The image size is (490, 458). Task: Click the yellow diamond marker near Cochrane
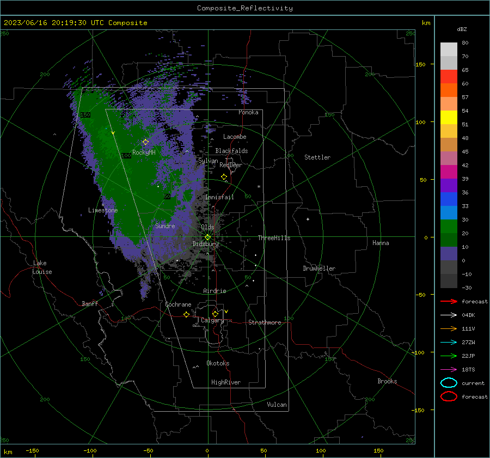(x=186, y=314)
